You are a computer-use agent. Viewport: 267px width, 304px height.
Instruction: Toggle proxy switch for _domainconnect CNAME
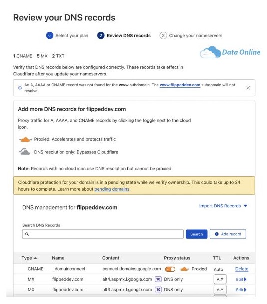point(170,269)
